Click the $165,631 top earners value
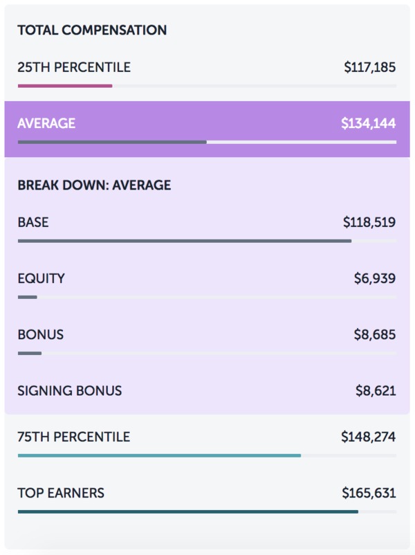Viewport: 415px width, 555px height. 369,493
